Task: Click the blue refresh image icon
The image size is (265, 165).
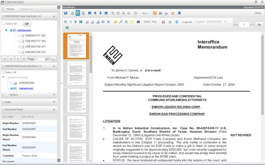Action: (x=177, y=22)
